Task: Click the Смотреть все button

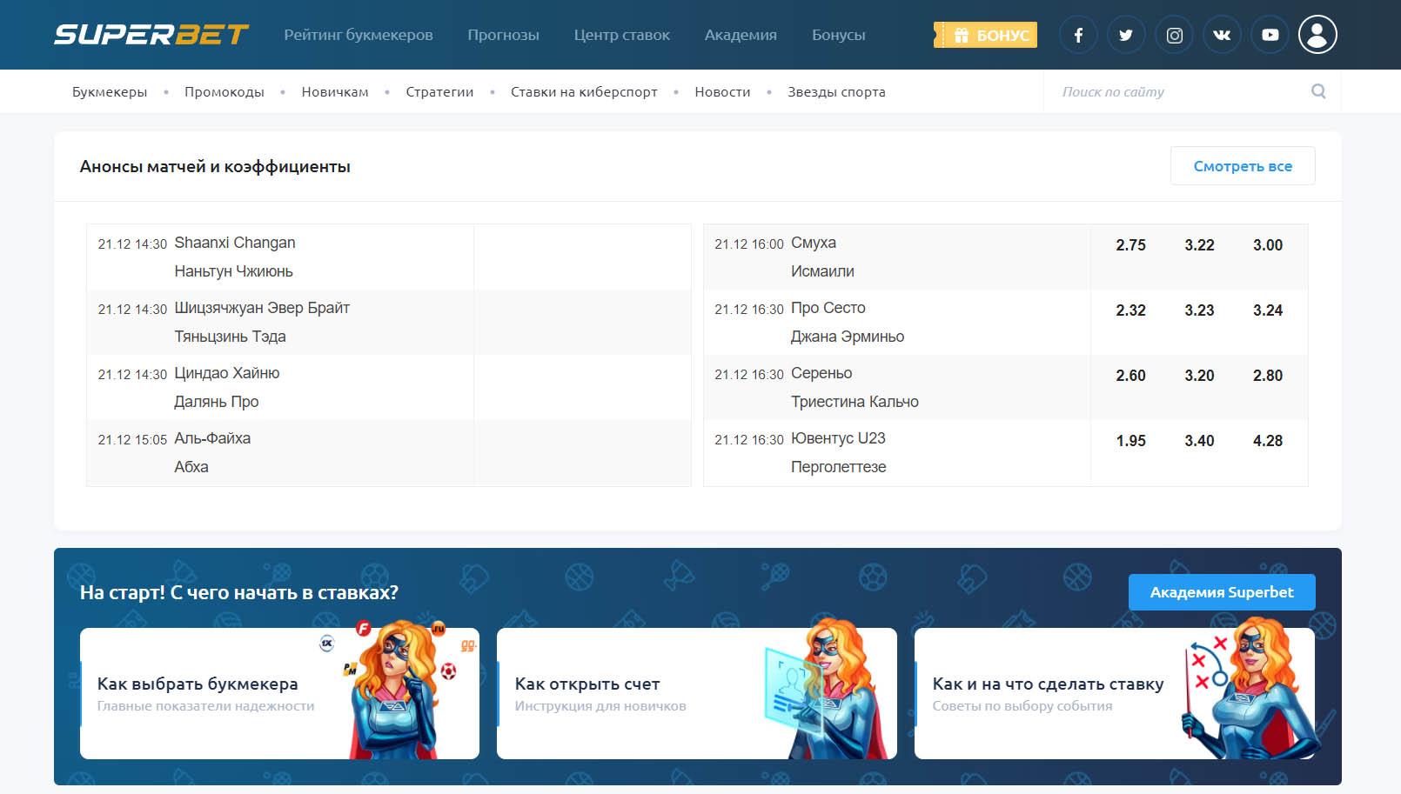Action: tap(1243, 166)
